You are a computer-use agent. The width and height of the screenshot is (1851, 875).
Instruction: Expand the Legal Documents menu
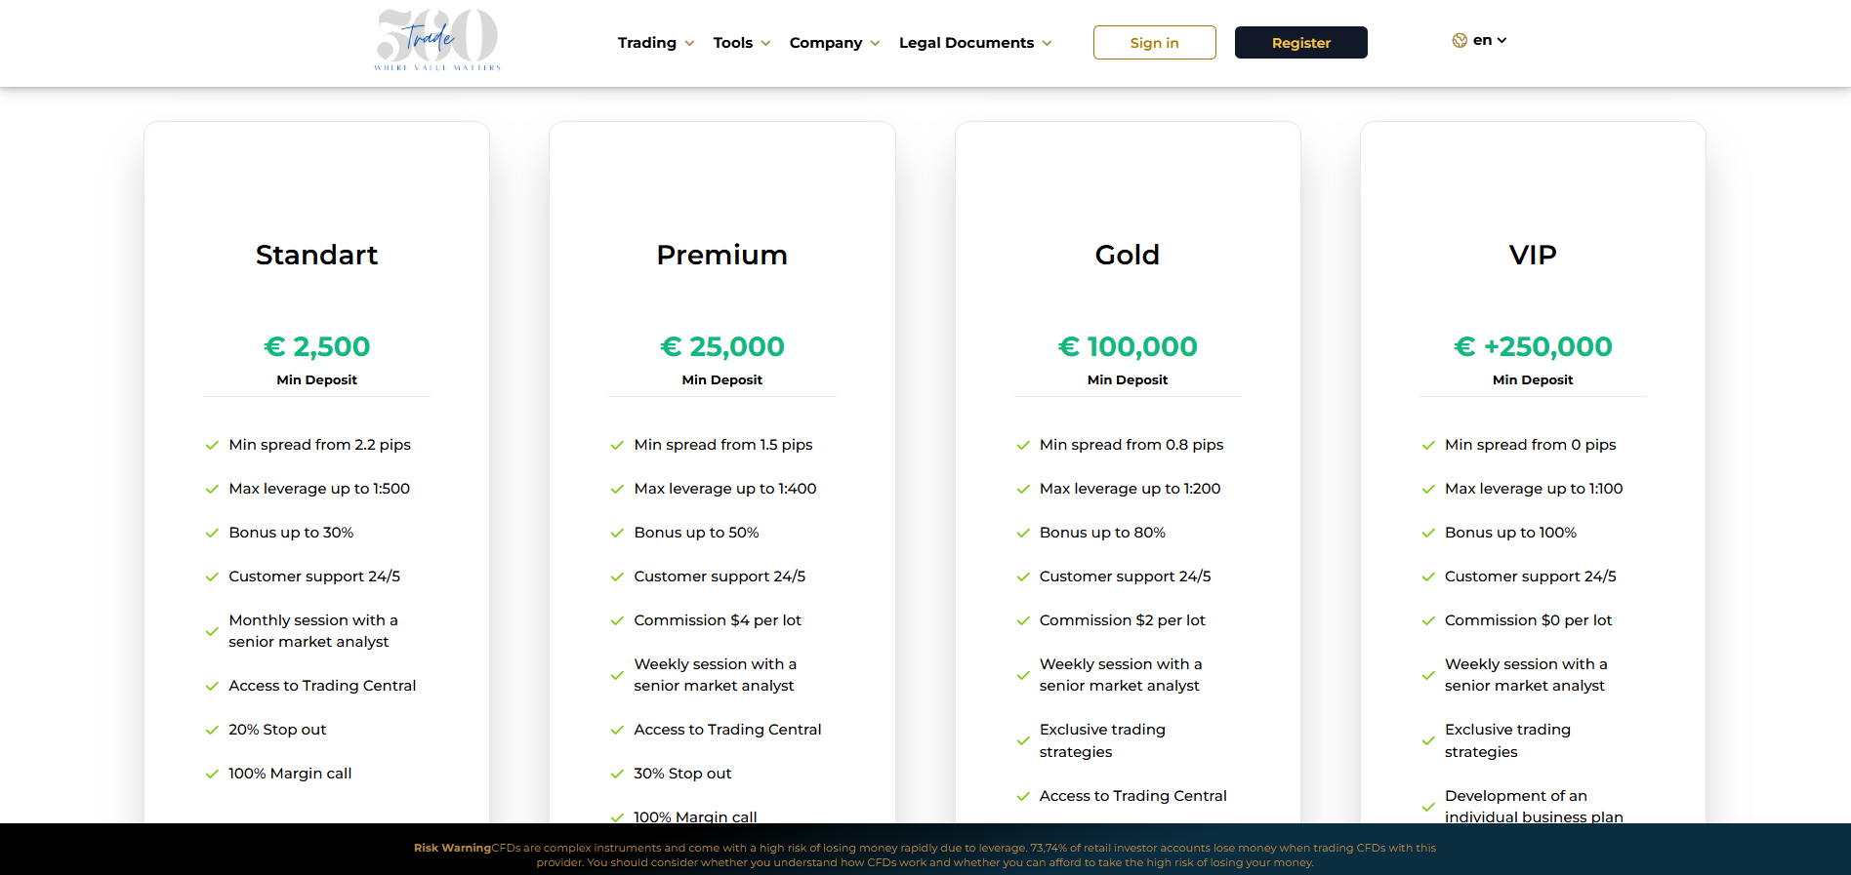974,43
